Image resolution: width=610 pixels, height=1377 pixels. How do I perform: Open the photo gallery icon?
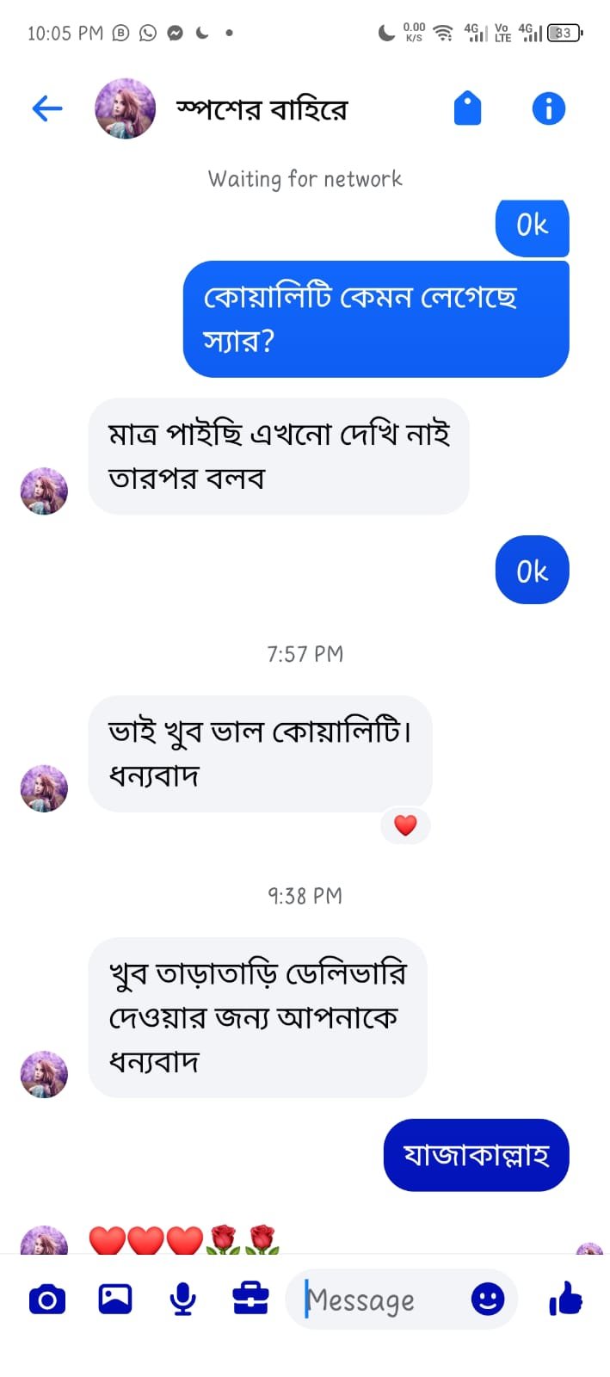[115, 1298]
